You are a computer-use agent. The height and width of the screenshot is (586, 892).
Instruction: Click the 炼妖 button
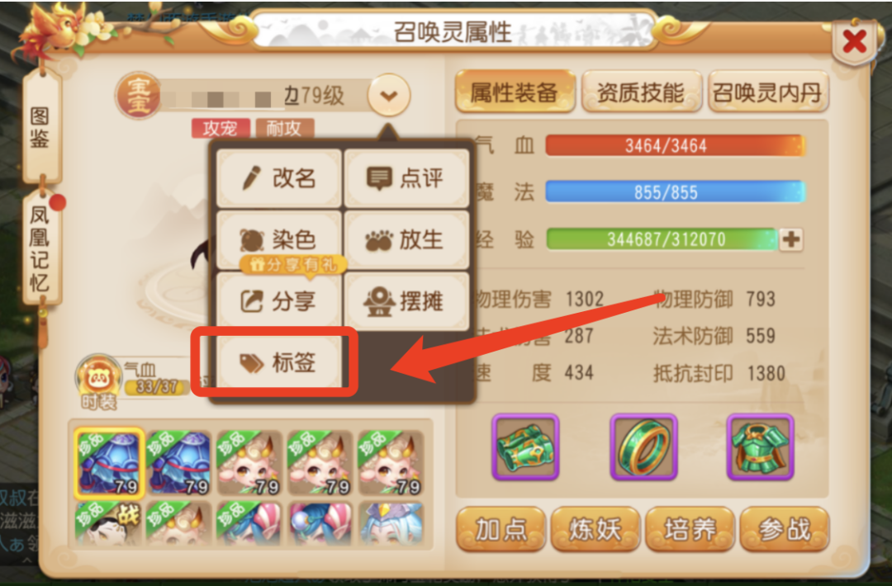[x=595, y=529]
